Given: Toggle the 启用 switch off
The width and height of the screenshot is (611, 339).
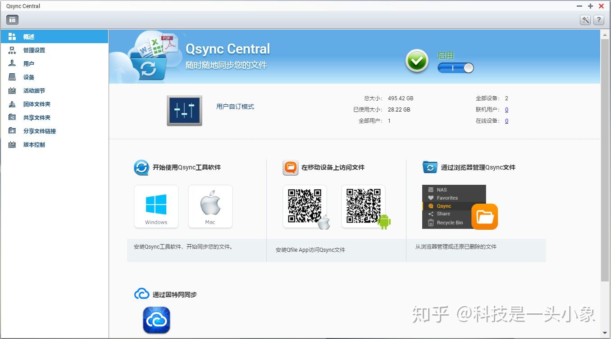Looking at the screenshot, I should pos(455,67).
